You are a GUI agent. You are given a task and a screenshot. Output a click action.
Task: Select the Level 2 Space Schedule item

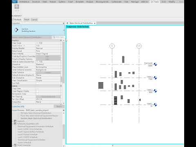pos(28,134)
